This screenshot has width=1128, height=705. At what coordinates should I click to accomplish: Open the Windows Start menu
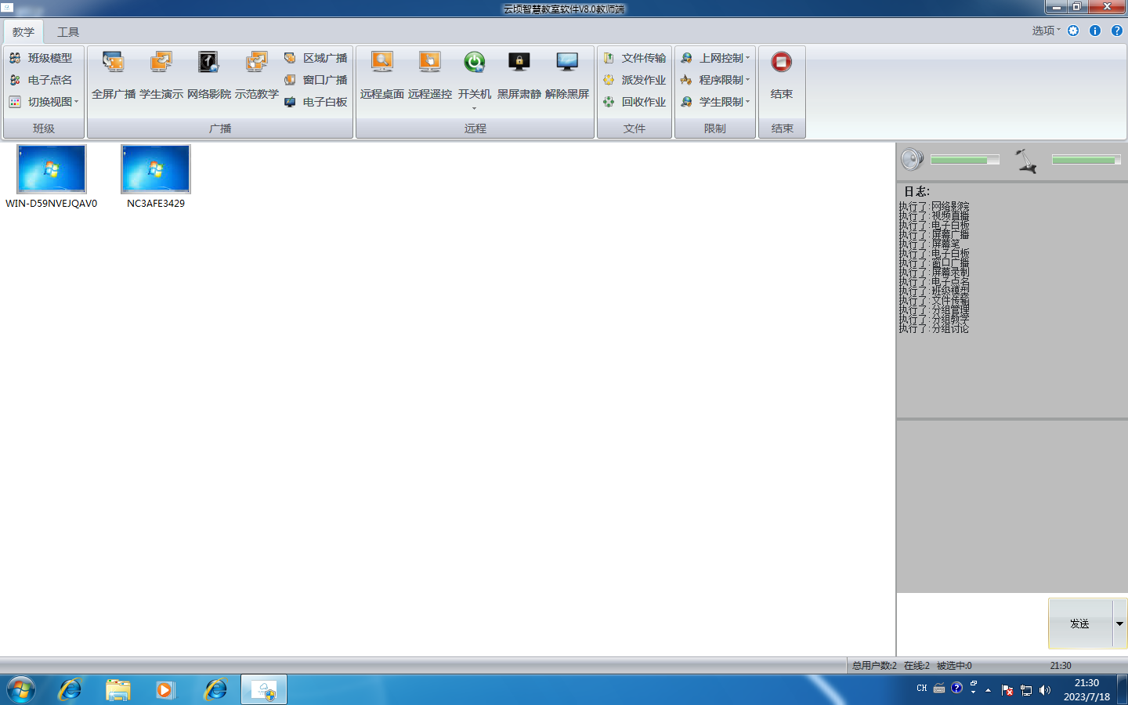tap(21, 690)
